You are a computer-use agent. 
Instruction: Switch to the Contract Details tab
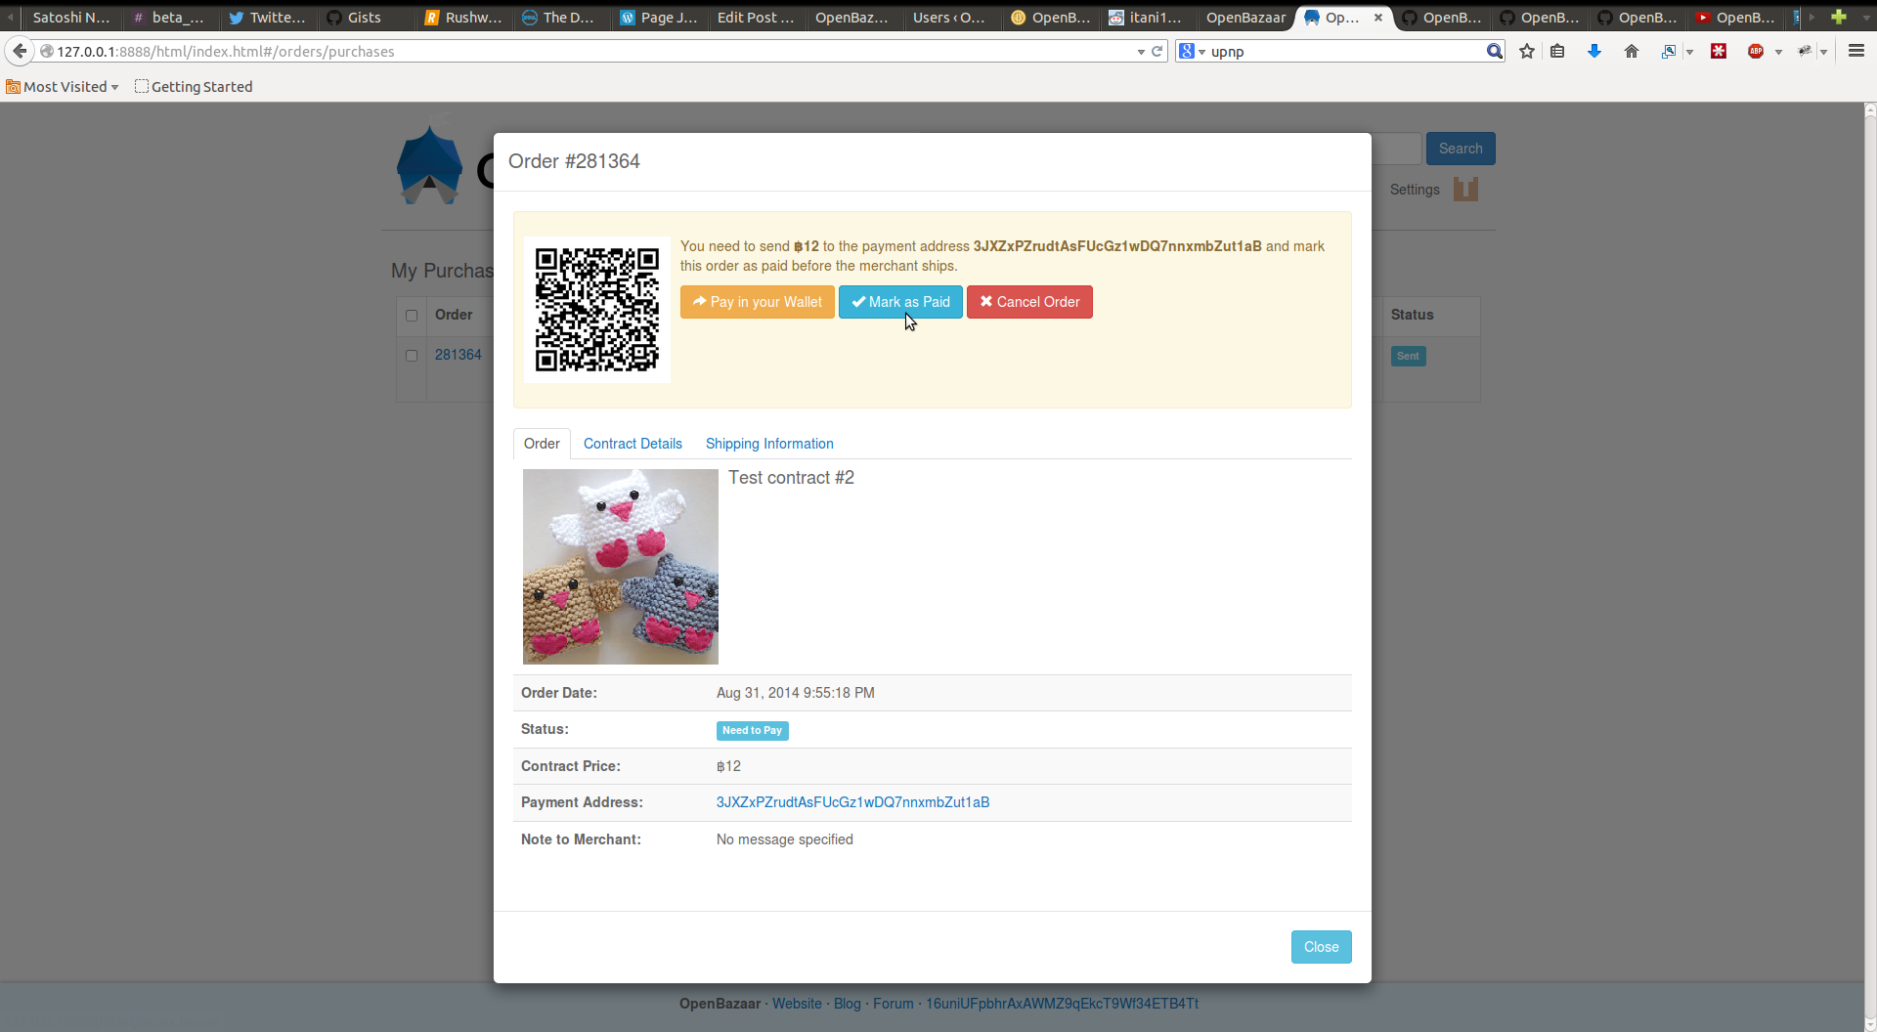click(x=633, y=444)
